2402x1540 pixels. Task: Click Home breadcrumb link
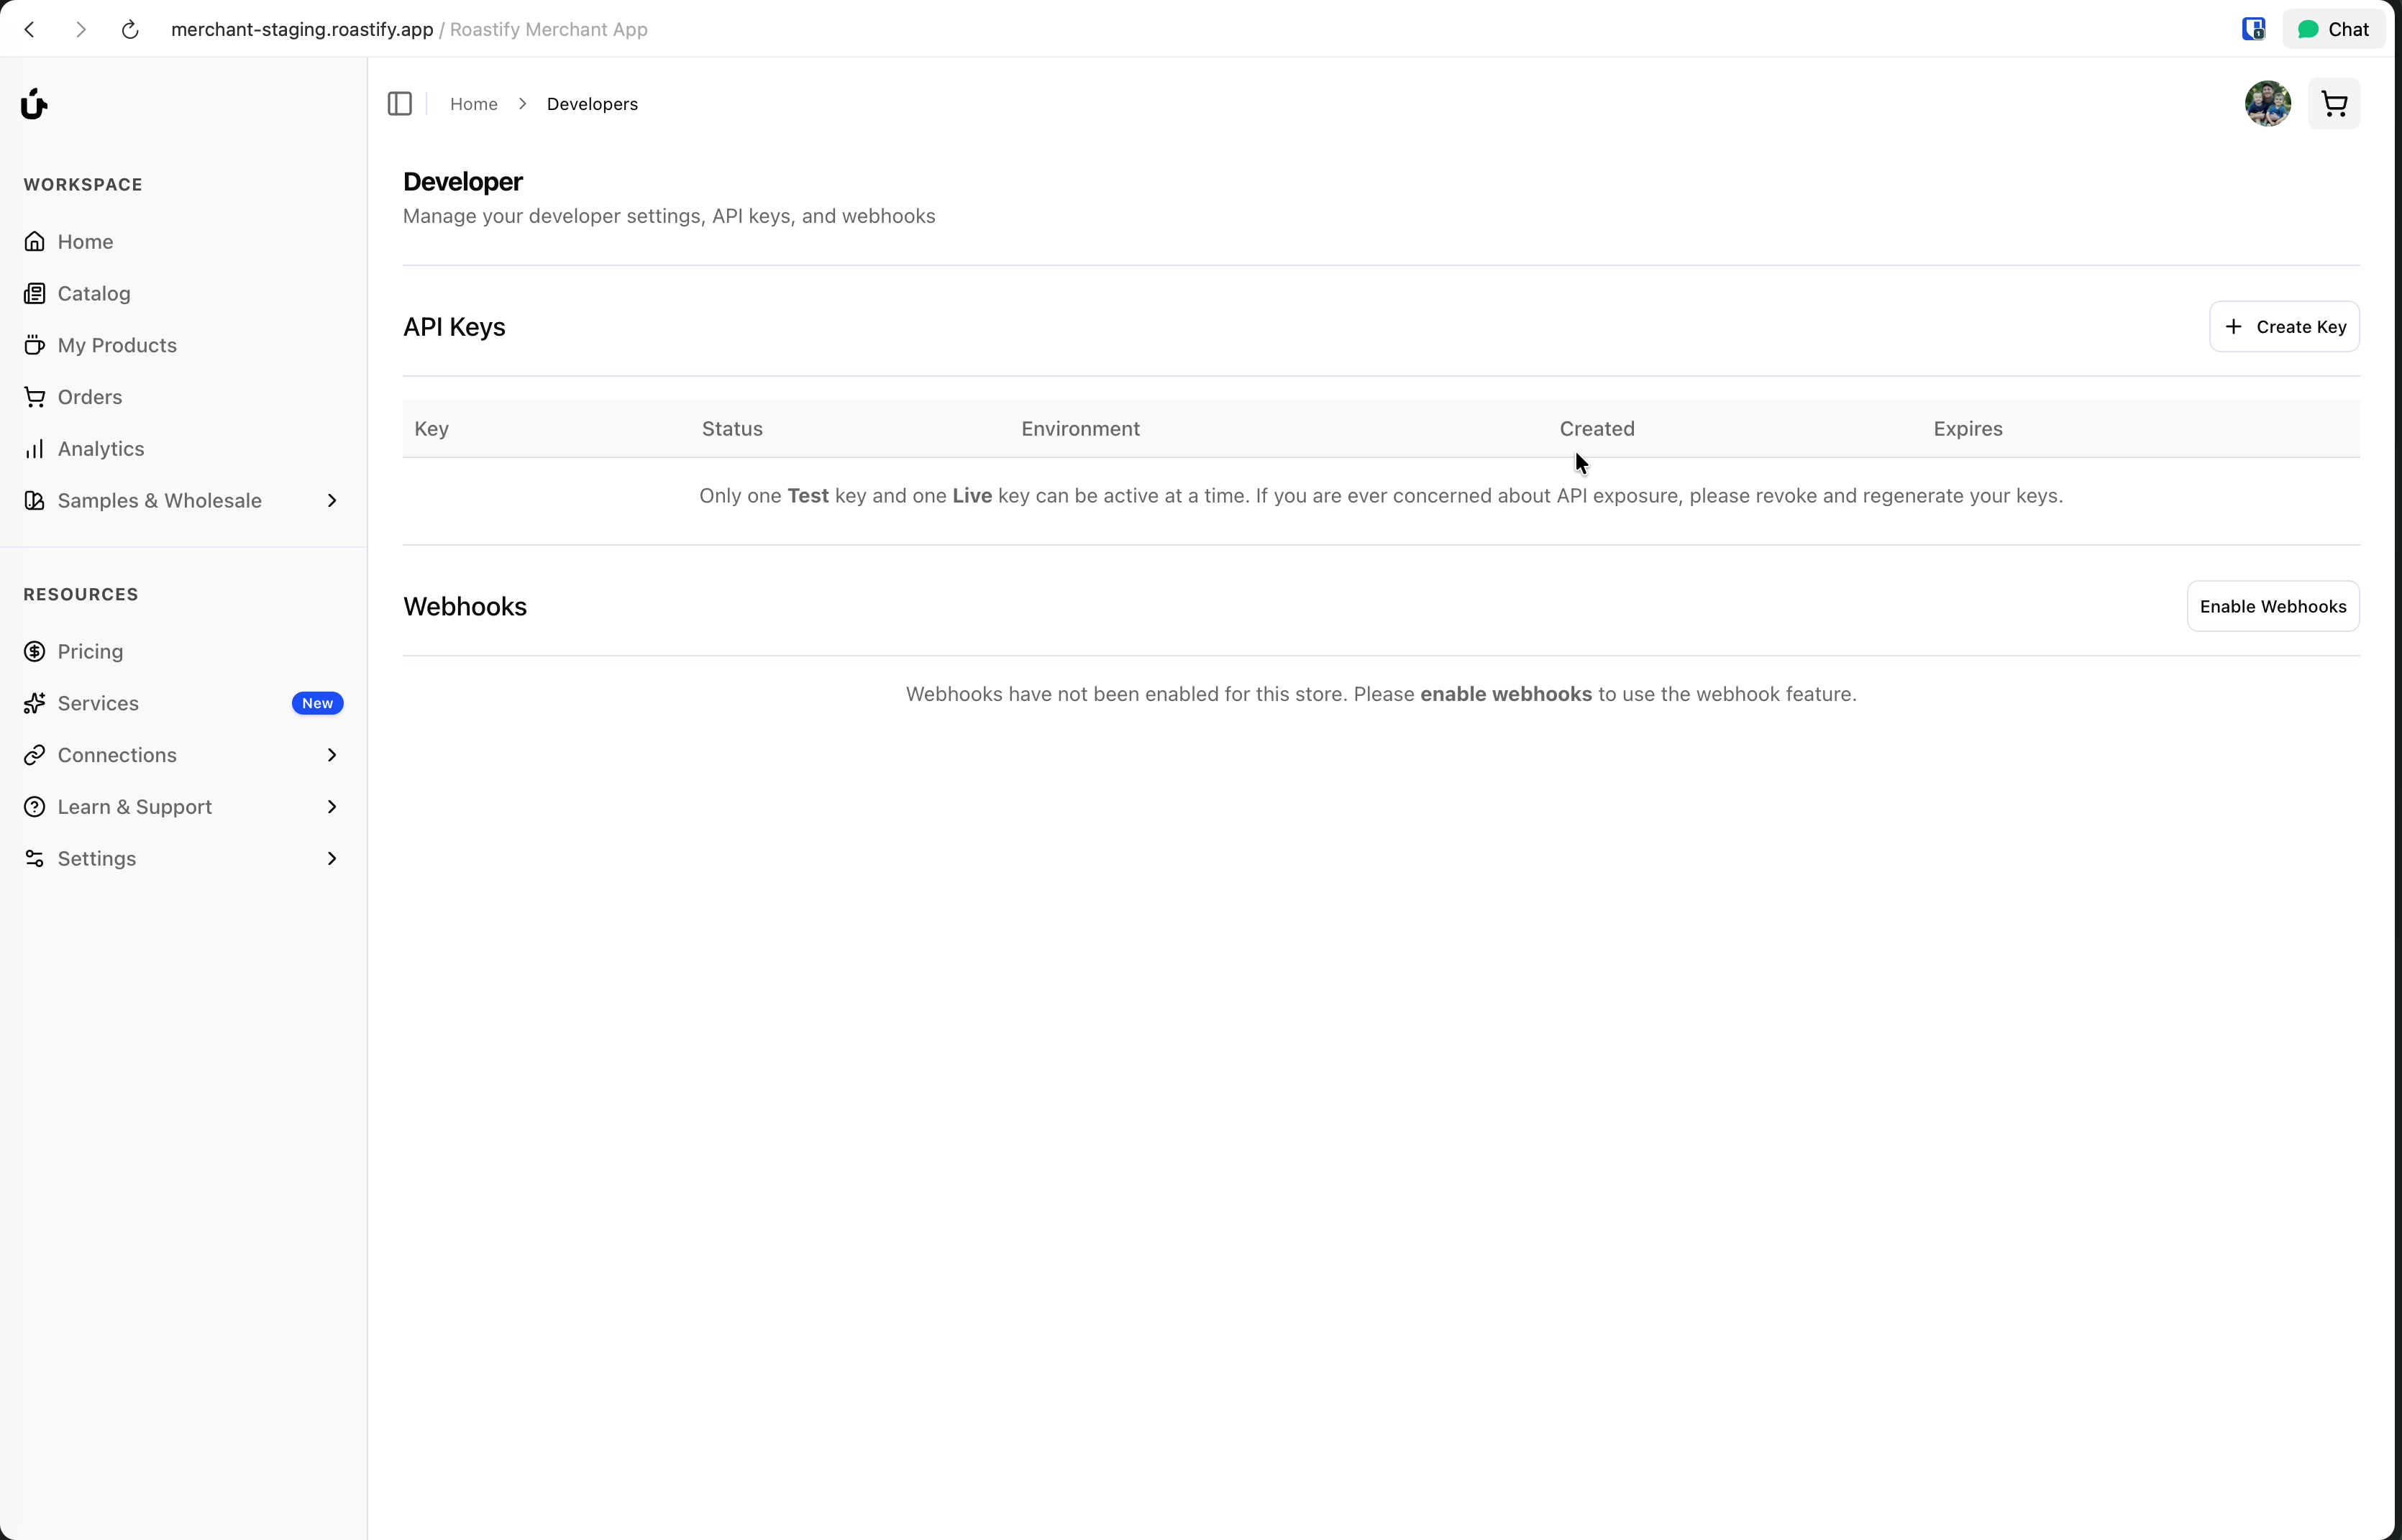pyautogui.click(x=473, y=104)
